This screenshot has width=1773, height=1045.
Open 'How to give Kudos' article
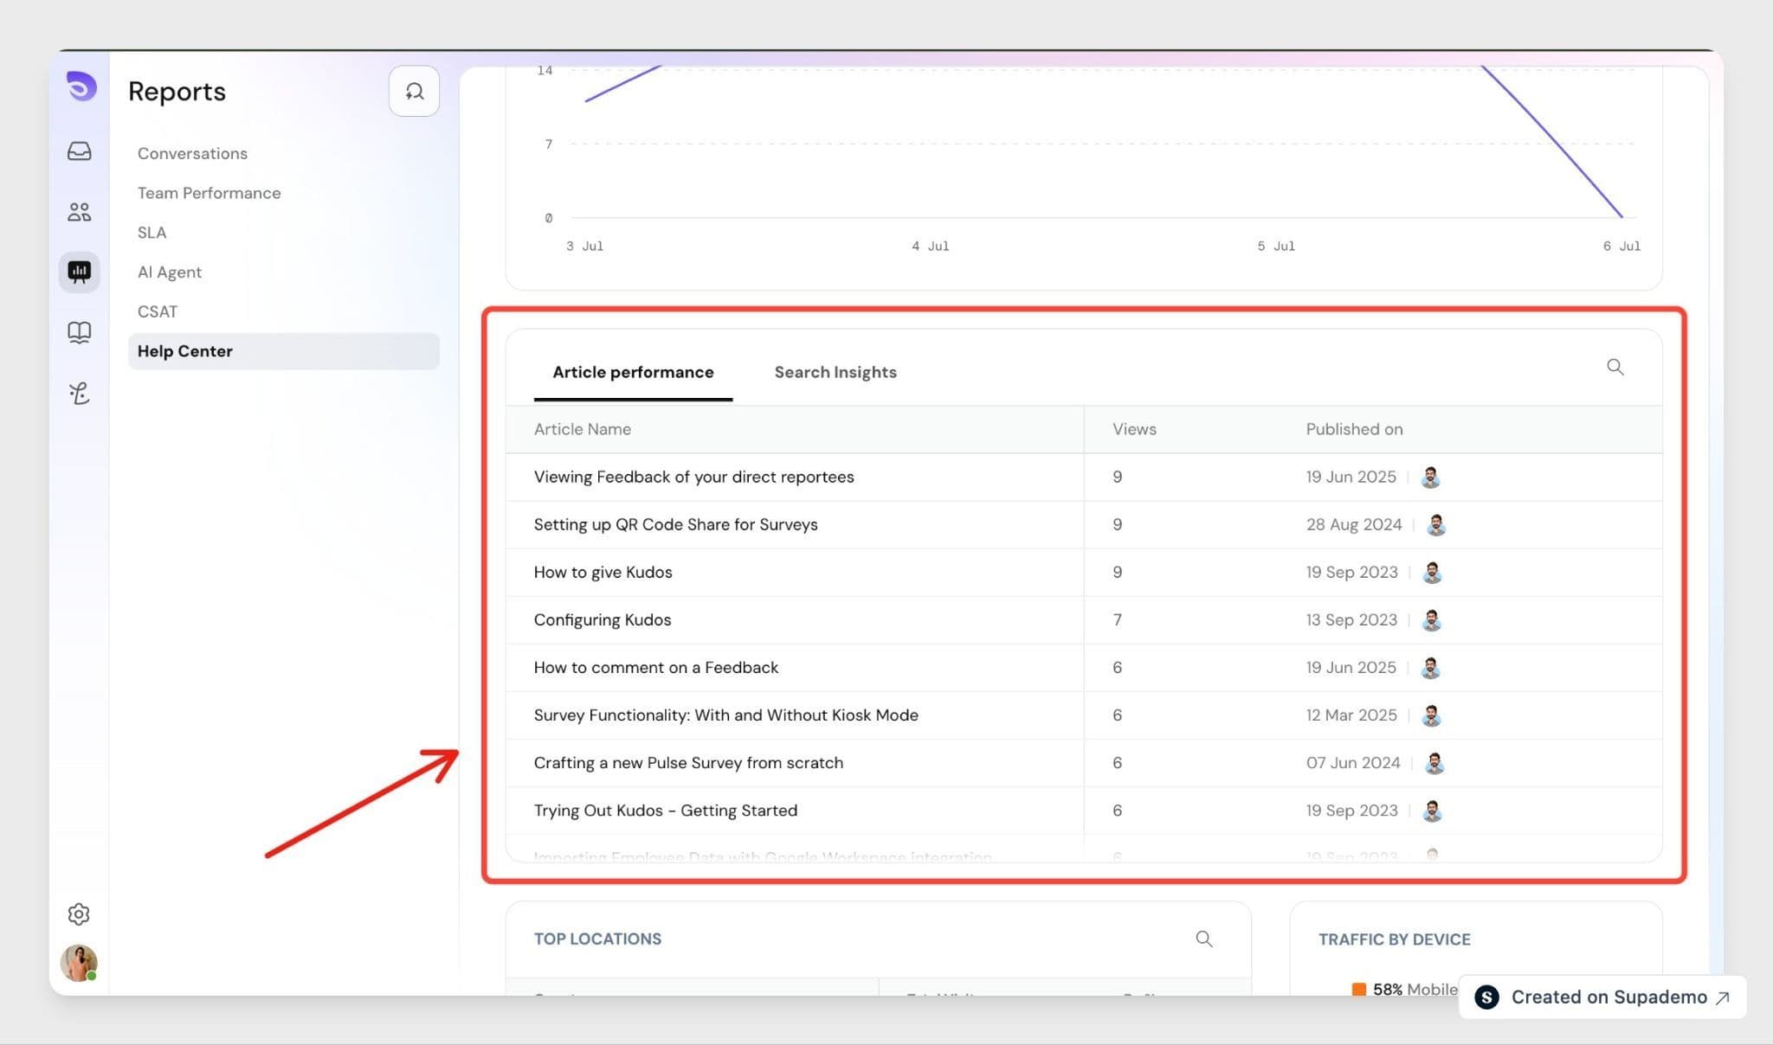pyautogui.click(x=603, y=572)
